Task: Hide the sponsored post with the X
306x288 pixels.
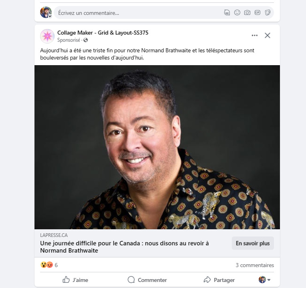Action: [x=267, y=35]
